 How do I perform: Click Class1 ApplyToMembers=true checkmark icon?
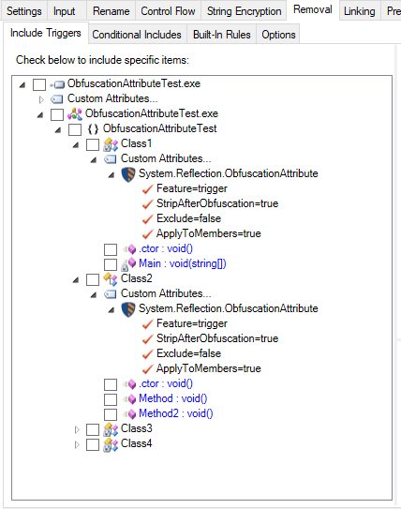(147, 234)
